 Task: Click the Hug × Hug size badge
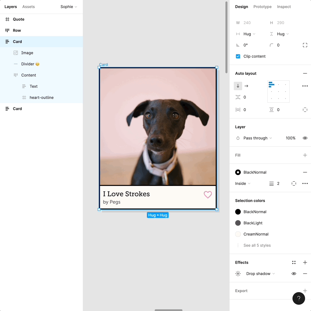tap(158, 215)
